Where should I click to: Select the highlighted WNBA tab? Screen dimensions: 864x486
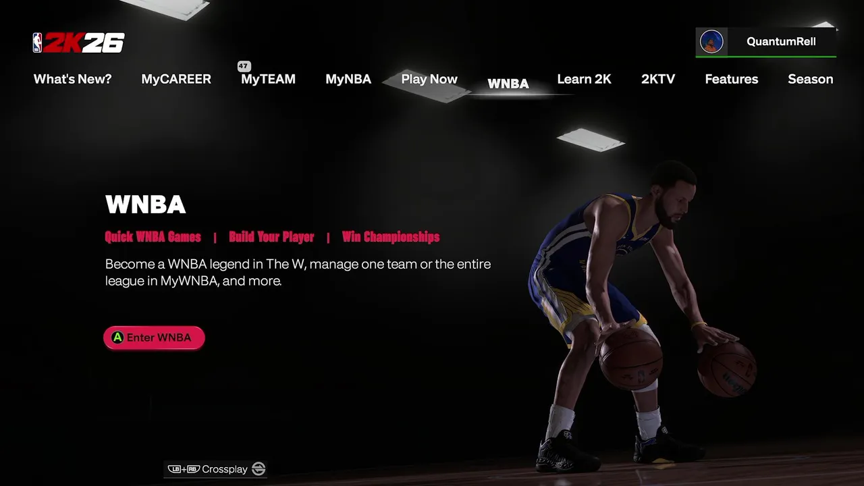pos(508,84)
